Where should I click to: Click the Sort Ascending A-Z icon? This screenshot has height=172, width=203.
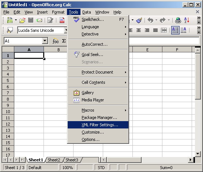[187, 20]
